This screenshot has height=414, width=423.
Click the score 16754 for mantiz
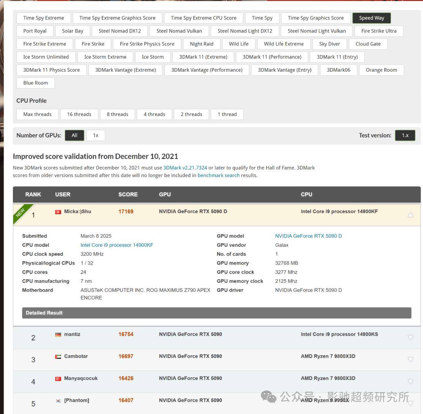click(126, 334)
